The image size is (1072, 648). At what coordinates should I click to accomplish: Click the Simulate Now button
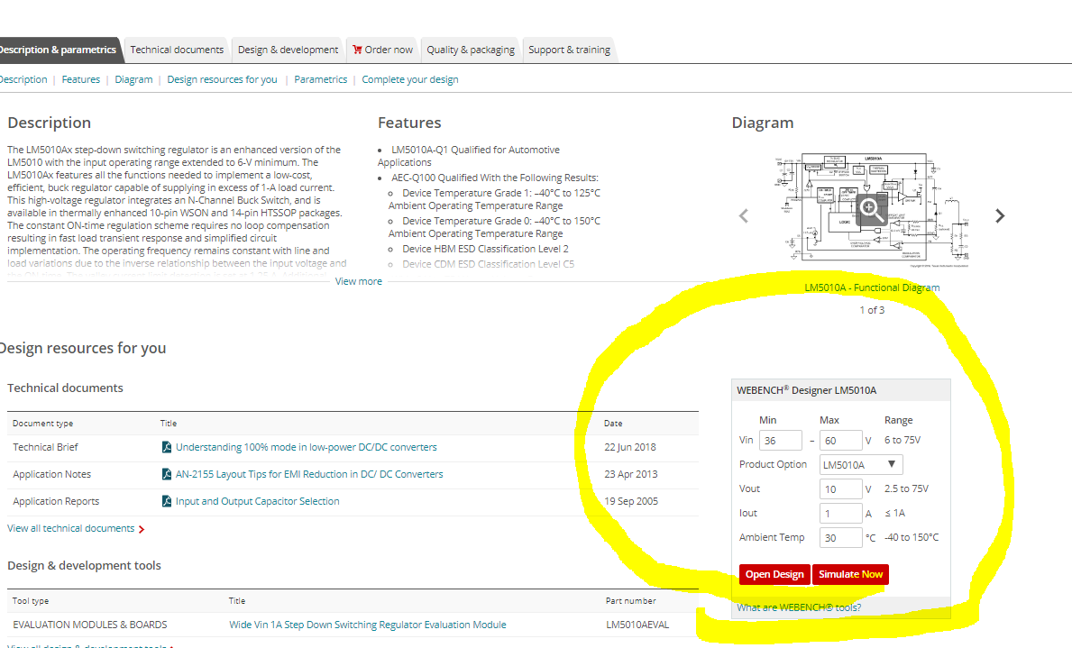pyautogui.click(x=850, y=574)
